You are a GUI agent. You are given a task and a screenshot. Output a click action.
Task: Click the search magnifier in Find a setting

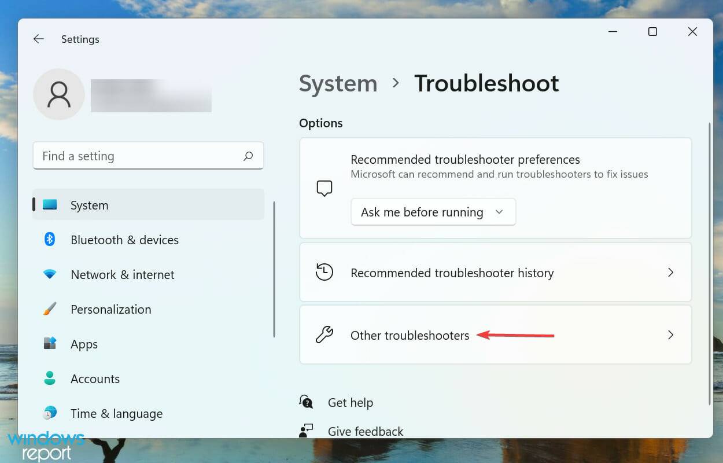coord(248,156)
